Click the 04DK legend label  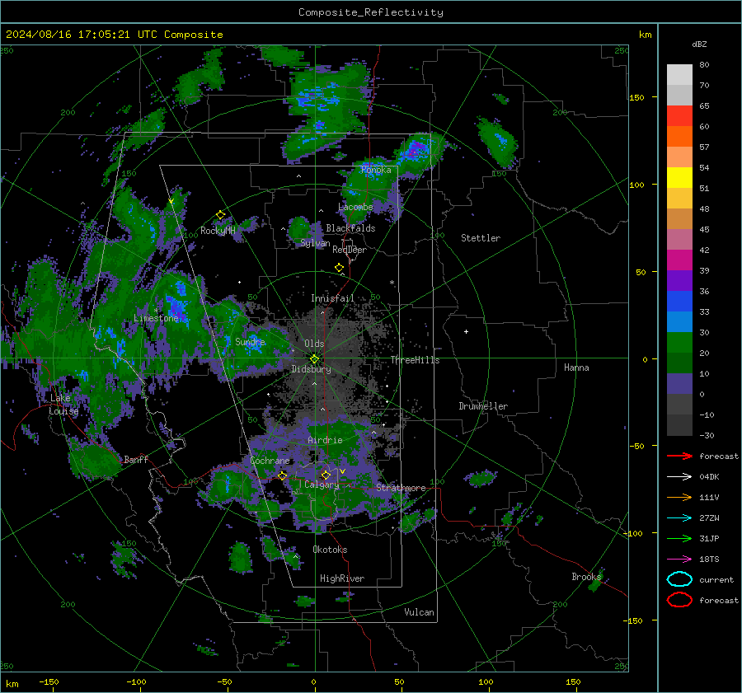[x=709, y=477]
